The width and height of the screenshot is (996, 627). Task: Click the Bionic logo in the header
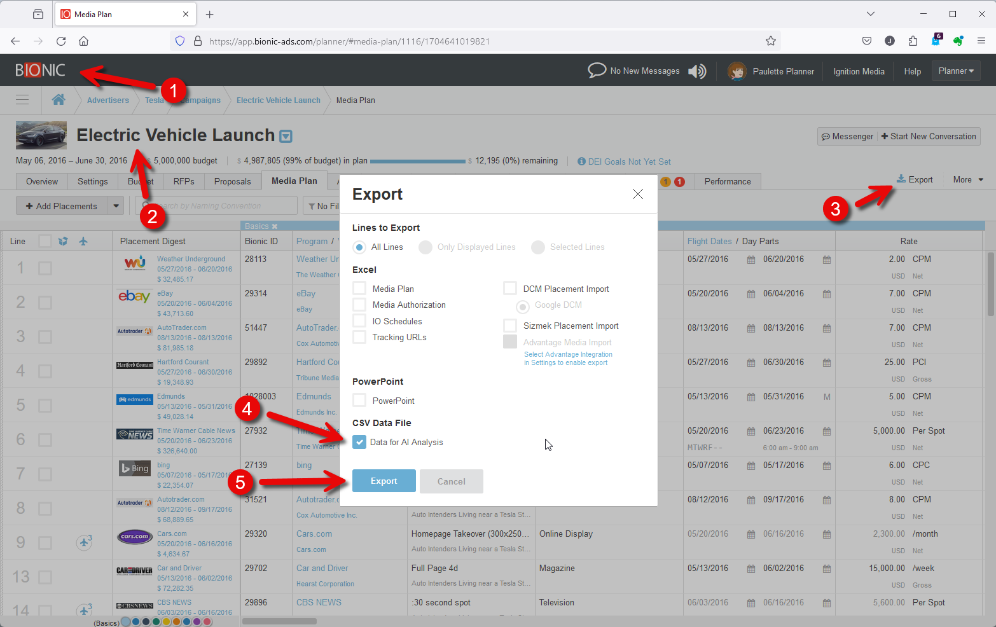(x=40, y=70)
